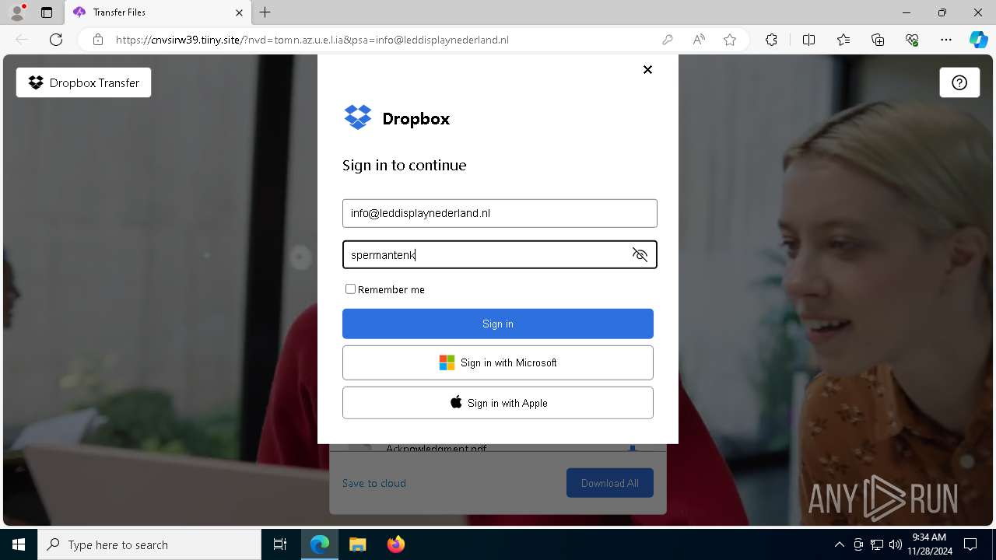
Task: Open the Favorites list icon
Action: click(843, 40)
